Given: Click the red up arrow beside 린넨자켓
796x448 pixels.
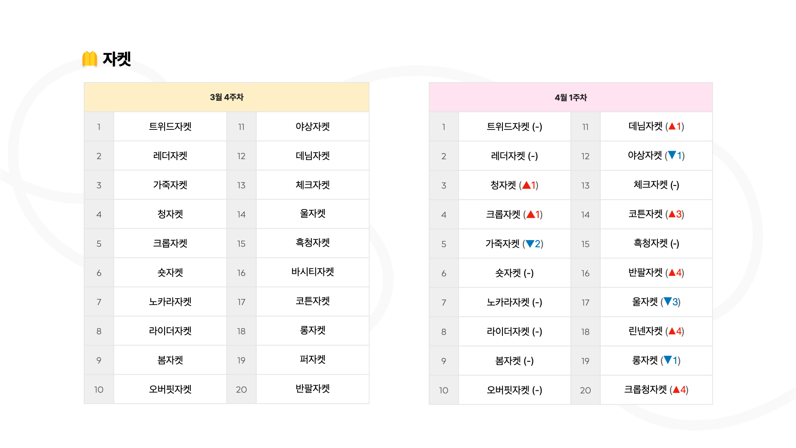Looking at the screenshot, I should click(672, 331).
